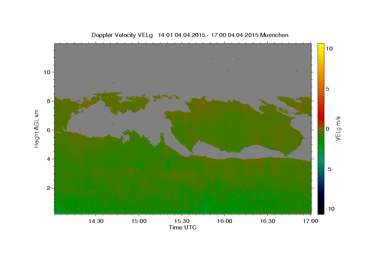Click the colorbar value label -5
This screenshot has width=385, height=257.
click(329, 169)
